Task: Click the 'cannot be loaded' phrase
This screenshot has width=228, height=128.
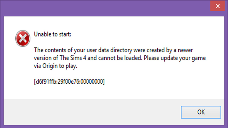Action: tap(120, 58)
